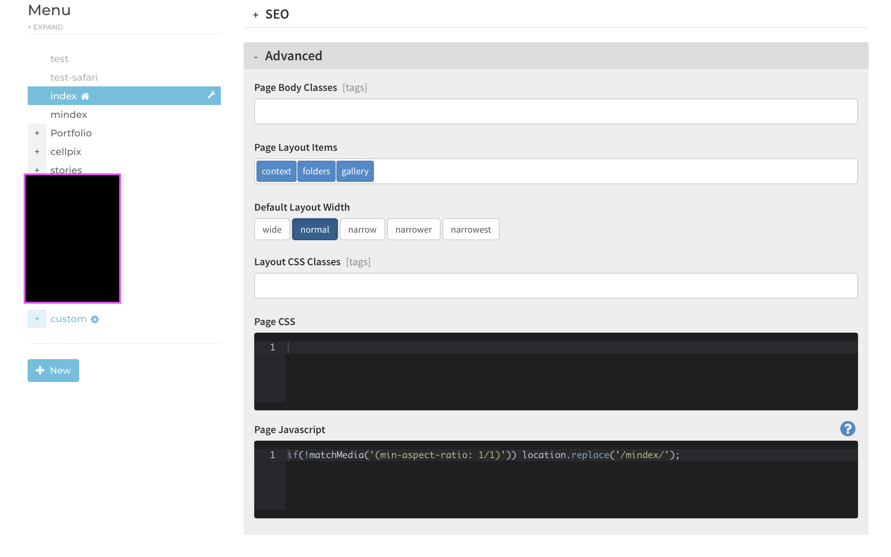Focus the Page Body Classes input field
The width and height of the screenshot is (891, 557).
556,111
